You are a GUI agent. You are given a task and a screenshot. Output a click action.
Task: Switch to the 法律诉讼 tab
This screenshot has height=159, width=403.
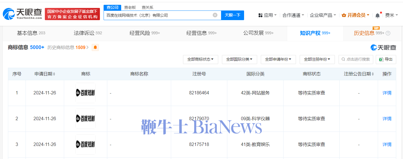[x=88, y=33]
